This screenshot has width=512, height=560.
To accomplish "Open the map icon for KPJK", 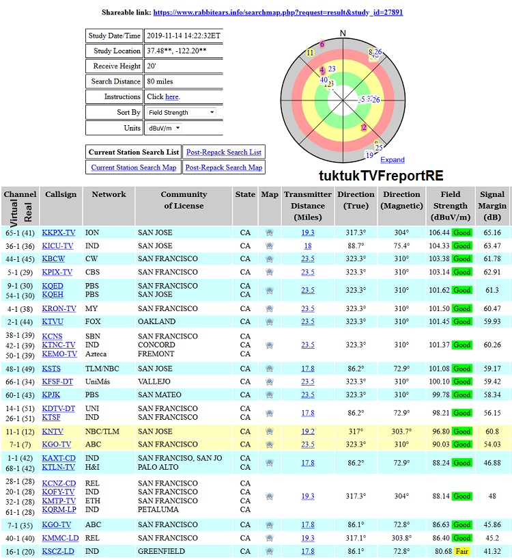I will coord(270,395).
